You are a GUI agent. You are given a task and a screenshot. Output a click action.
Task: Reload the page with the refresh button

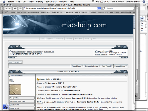pyautogui.click(x=15, y=8)
